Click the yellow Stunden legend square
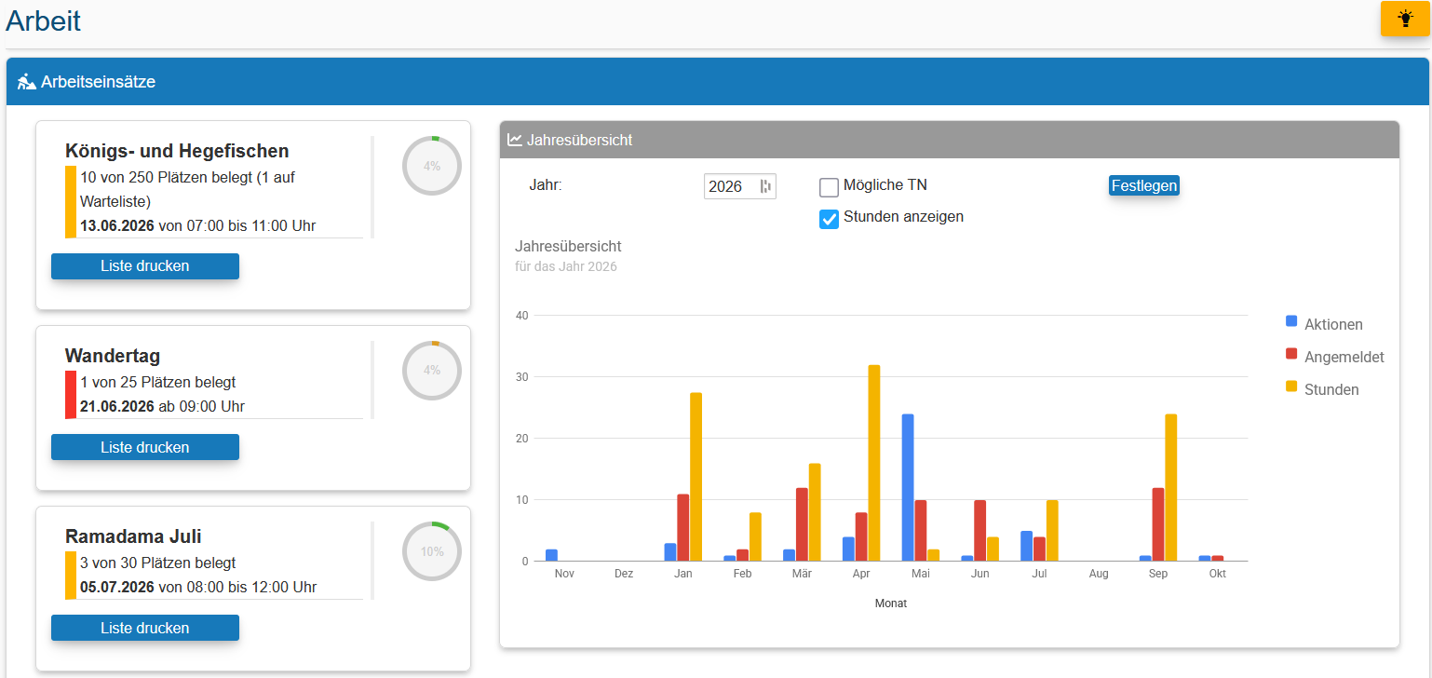Screen dimensions: 1432x678 1291,386
